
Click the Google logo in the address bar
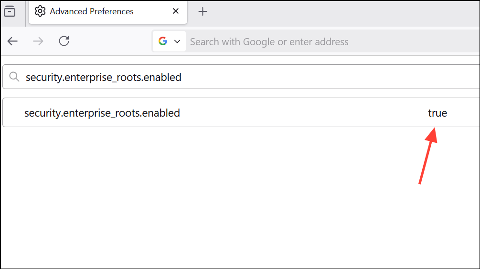(x=163, y=41)
